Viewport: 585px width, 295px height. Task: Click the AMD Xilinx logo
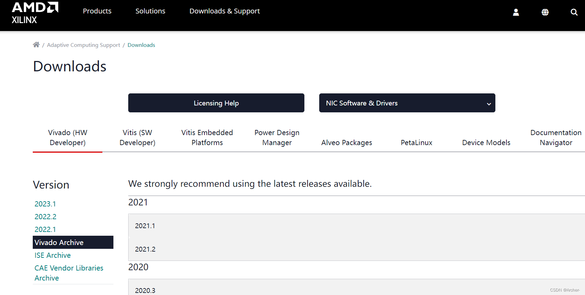point(35,13)
